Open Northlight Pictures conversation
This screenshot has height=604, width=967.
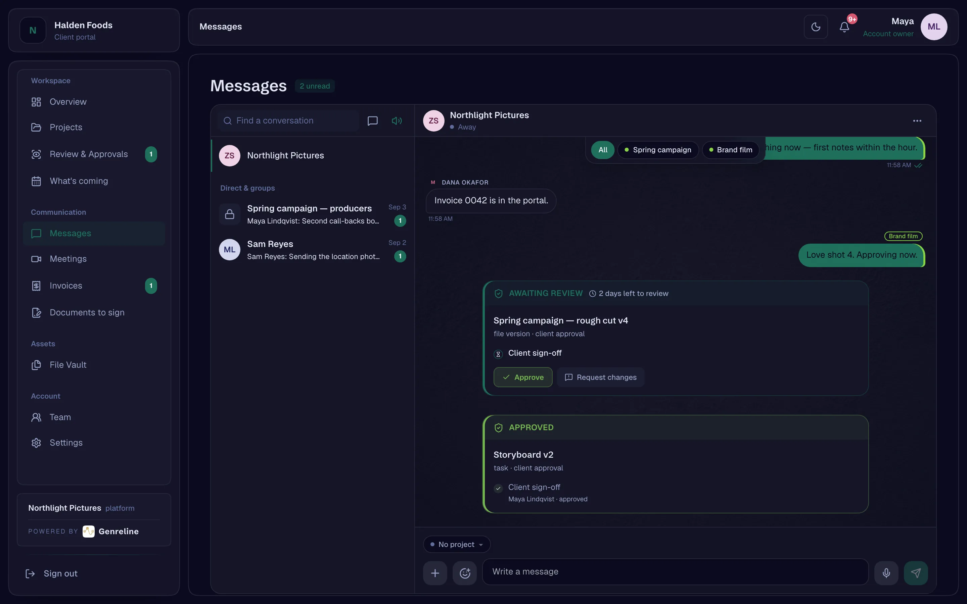(313, 155)
